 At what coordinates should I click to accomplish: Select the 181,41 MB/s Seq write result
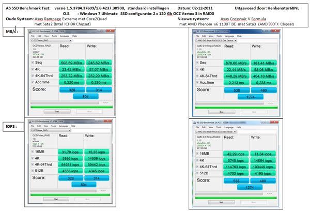pyautogui.click(x=263, y=63)
